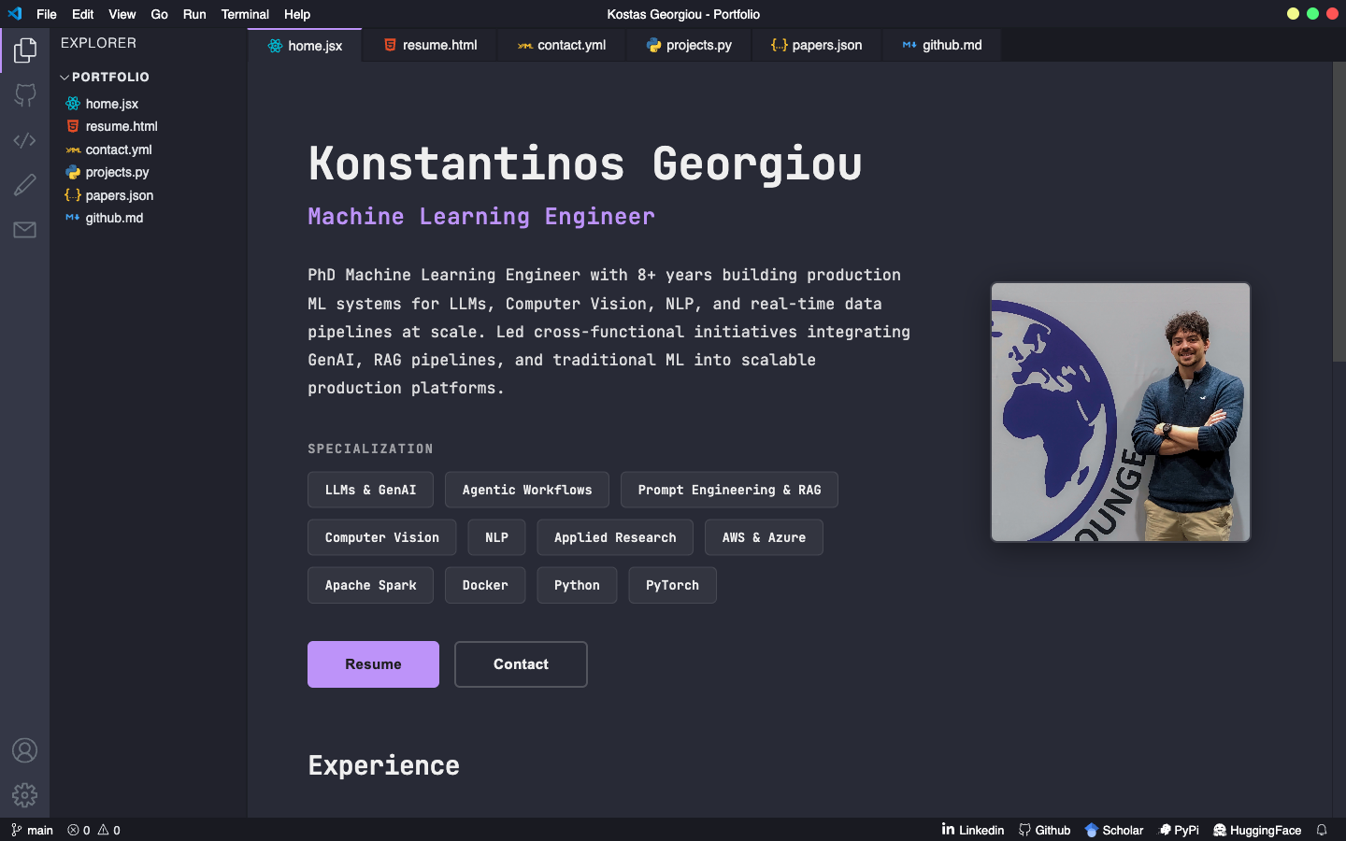Click the warnings count in status bar
This screenshot has width=1346, height=841.
point(109,830)
